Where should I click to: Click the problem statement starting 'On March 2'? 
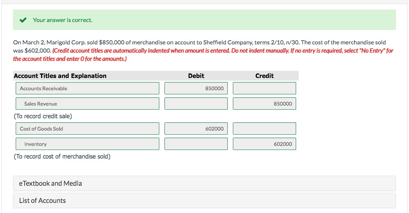(200, 46)
